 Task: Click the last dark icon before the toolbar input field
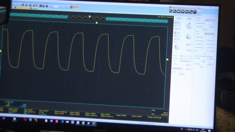coord(47,6)
